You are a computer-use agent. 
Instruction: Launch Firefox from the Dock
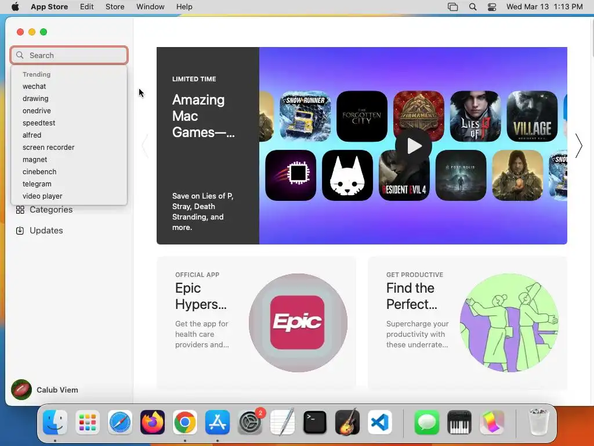(x=153, y=422)
